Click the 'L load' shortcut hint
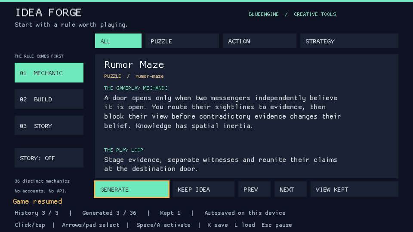 (x=245, y=225)
